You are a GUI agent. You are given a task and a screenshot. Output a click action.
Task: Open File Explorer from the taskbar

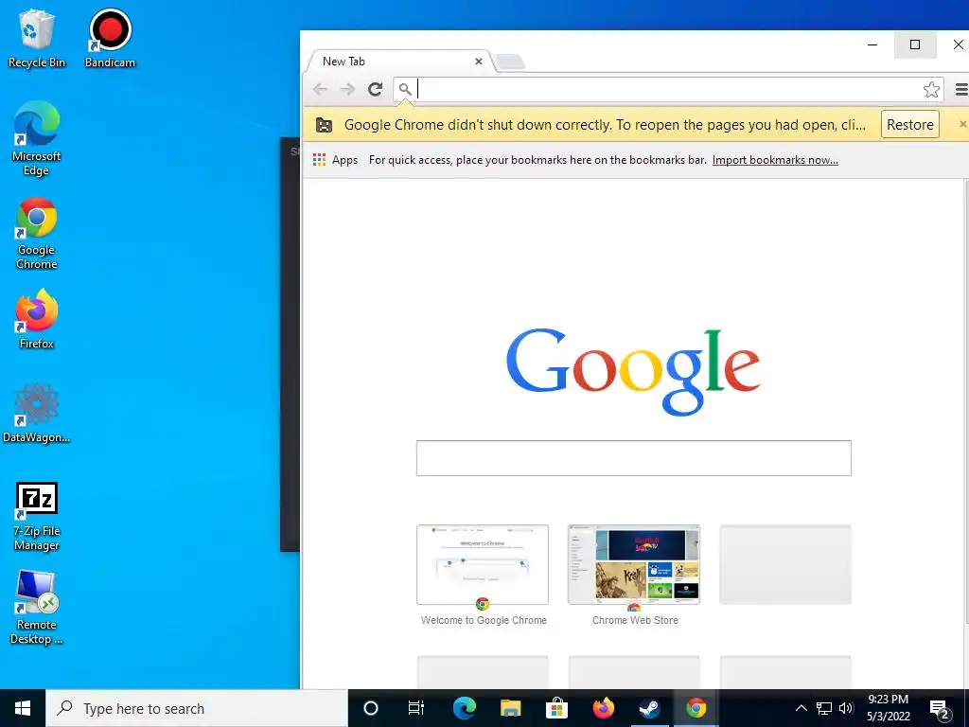(510, 708)
